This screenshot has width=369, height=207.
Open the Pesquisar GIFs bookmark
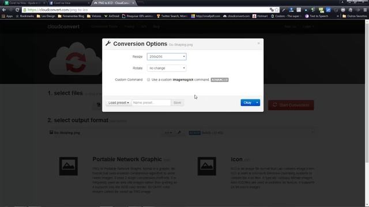tap(137, 16)
